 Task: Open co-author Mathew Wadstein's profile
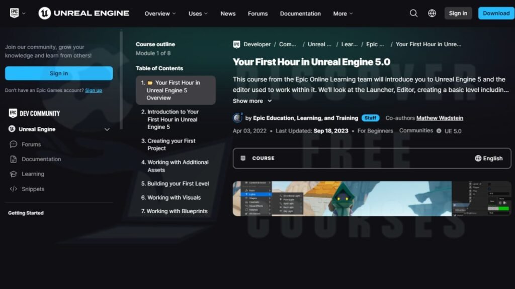coord(440,118)
